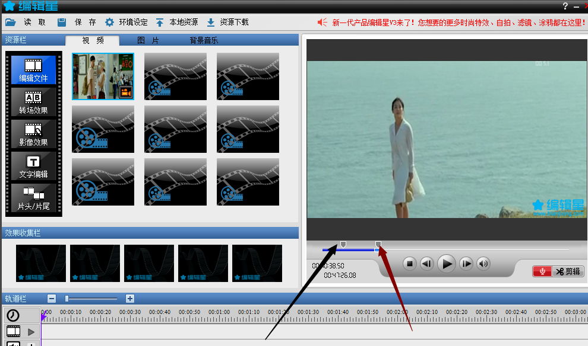The image size is (588, 346).
Task: Open 环境设定 settings gear
Action: [x=109, y=23]
